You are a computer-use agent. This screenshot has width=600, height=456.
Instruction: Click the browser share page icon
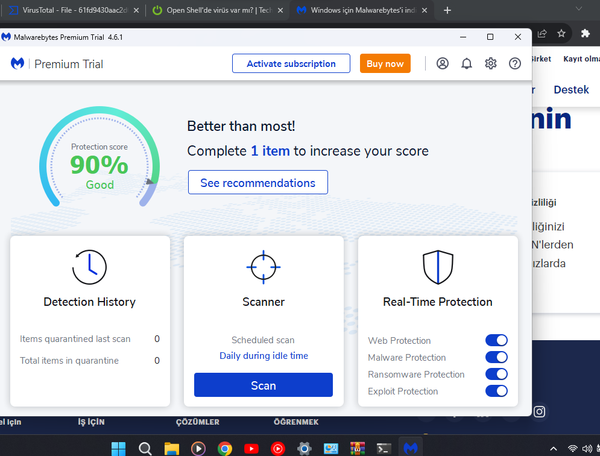click(x=542, y=34)
